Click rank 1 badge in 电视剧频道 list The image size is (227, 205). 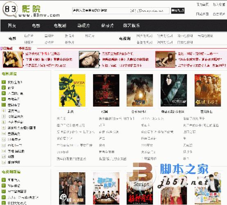[4, 180]
